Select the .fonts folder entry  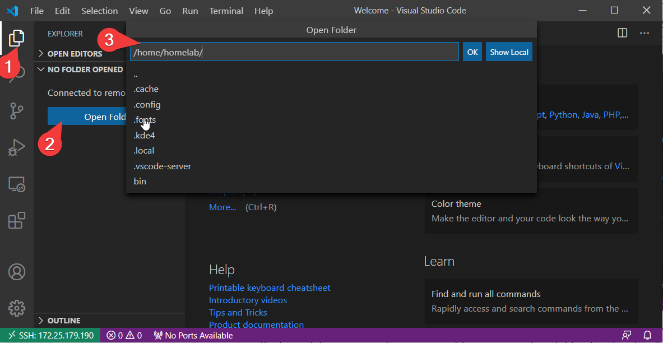tap(332, 120)
